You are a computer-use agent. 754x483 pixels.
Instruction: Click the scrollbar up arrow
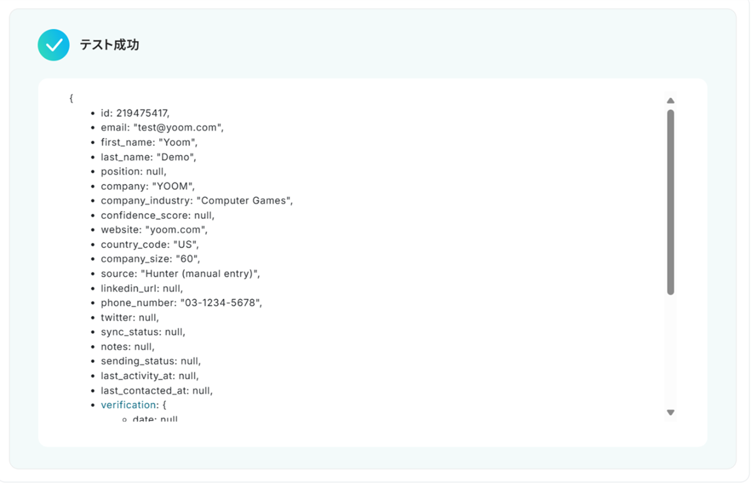670,101
